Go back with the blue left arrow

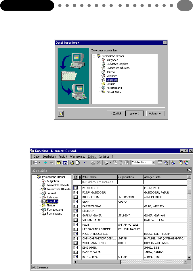pyautogui.click(x=45, y=162)
